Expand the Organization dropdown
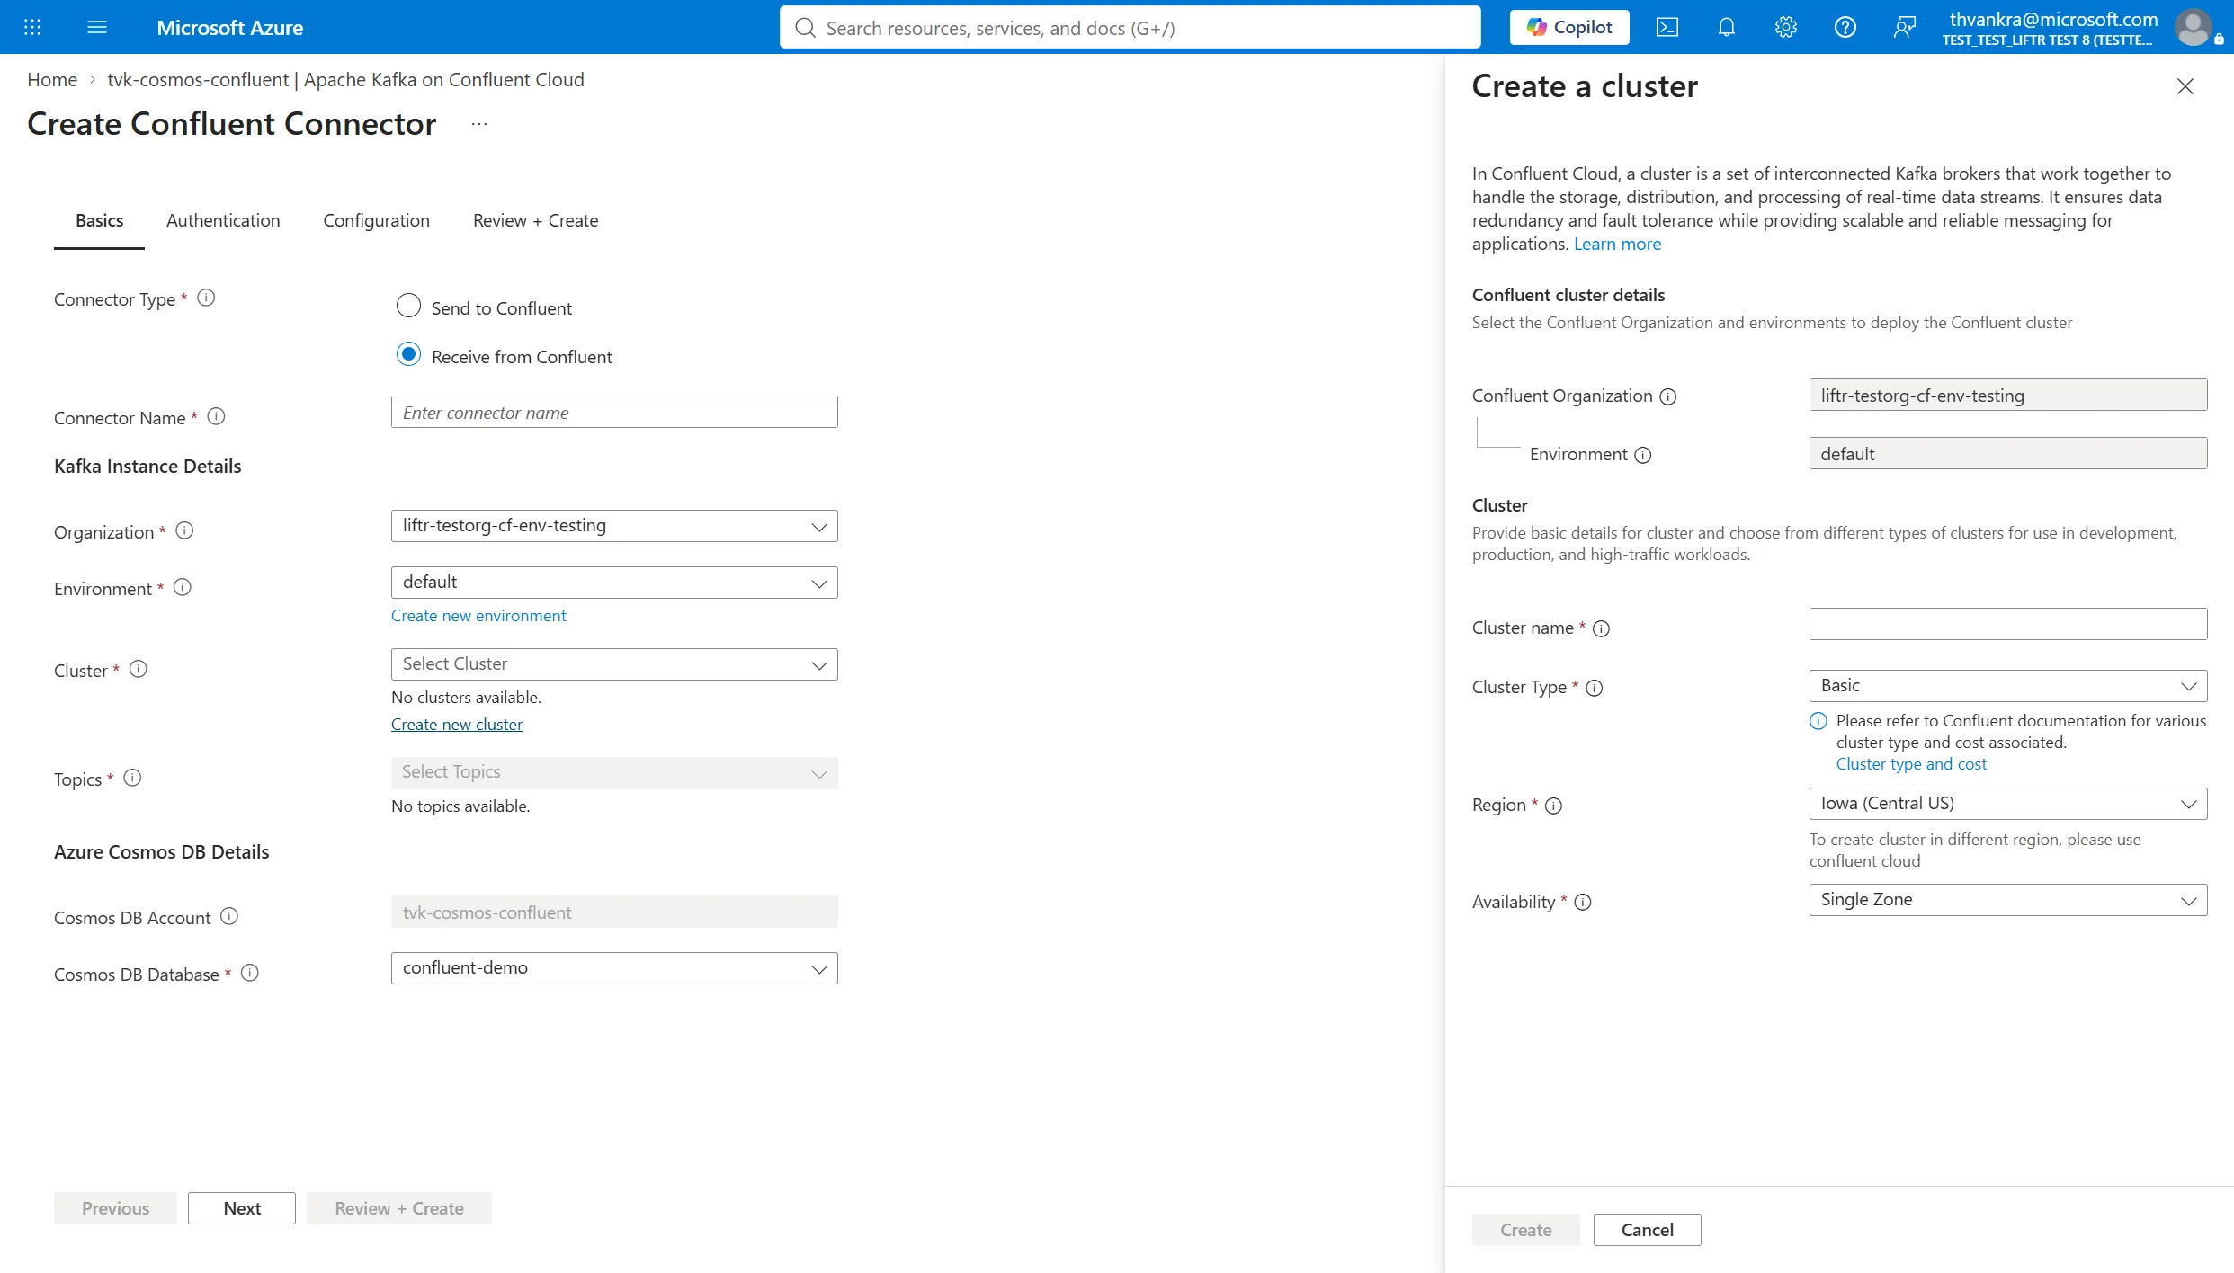The height and width of the screenshot is (1273, 2234). (614, 526)
